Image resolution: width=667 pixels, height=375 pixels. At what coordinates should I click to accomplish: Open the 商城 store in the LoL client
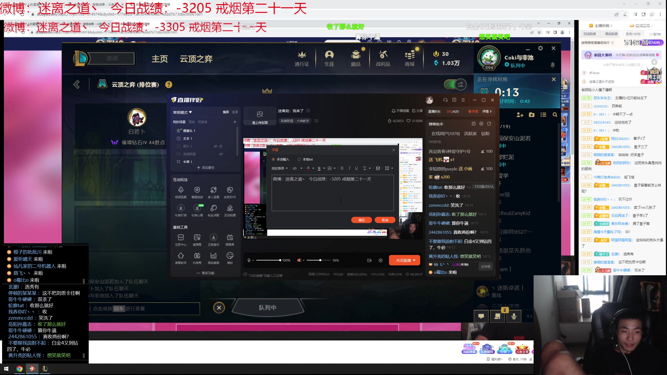410,58
